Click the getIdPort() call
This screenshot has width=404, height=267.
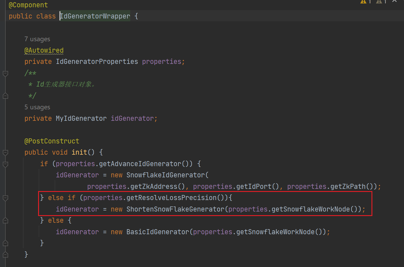coord(258,187)
